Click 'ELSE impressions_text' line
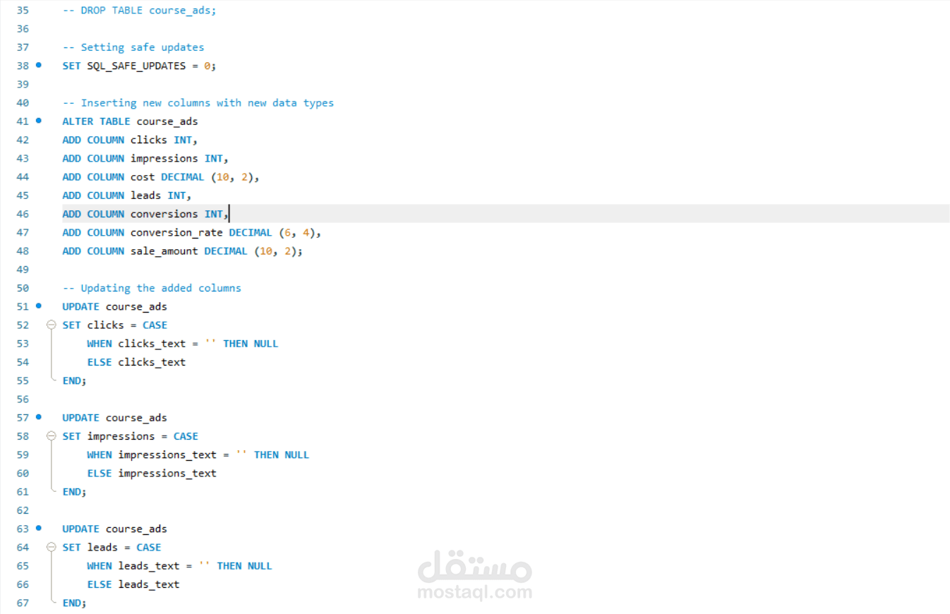950x614 pixels. coord(152,473)
